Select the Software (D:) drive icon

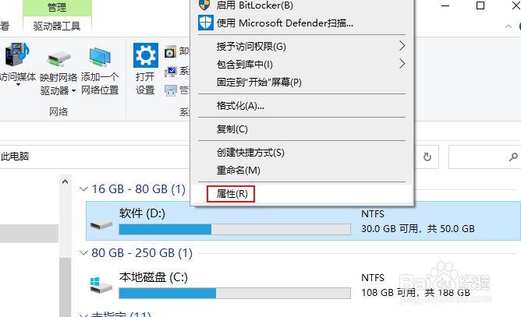[x=101, y=224]
